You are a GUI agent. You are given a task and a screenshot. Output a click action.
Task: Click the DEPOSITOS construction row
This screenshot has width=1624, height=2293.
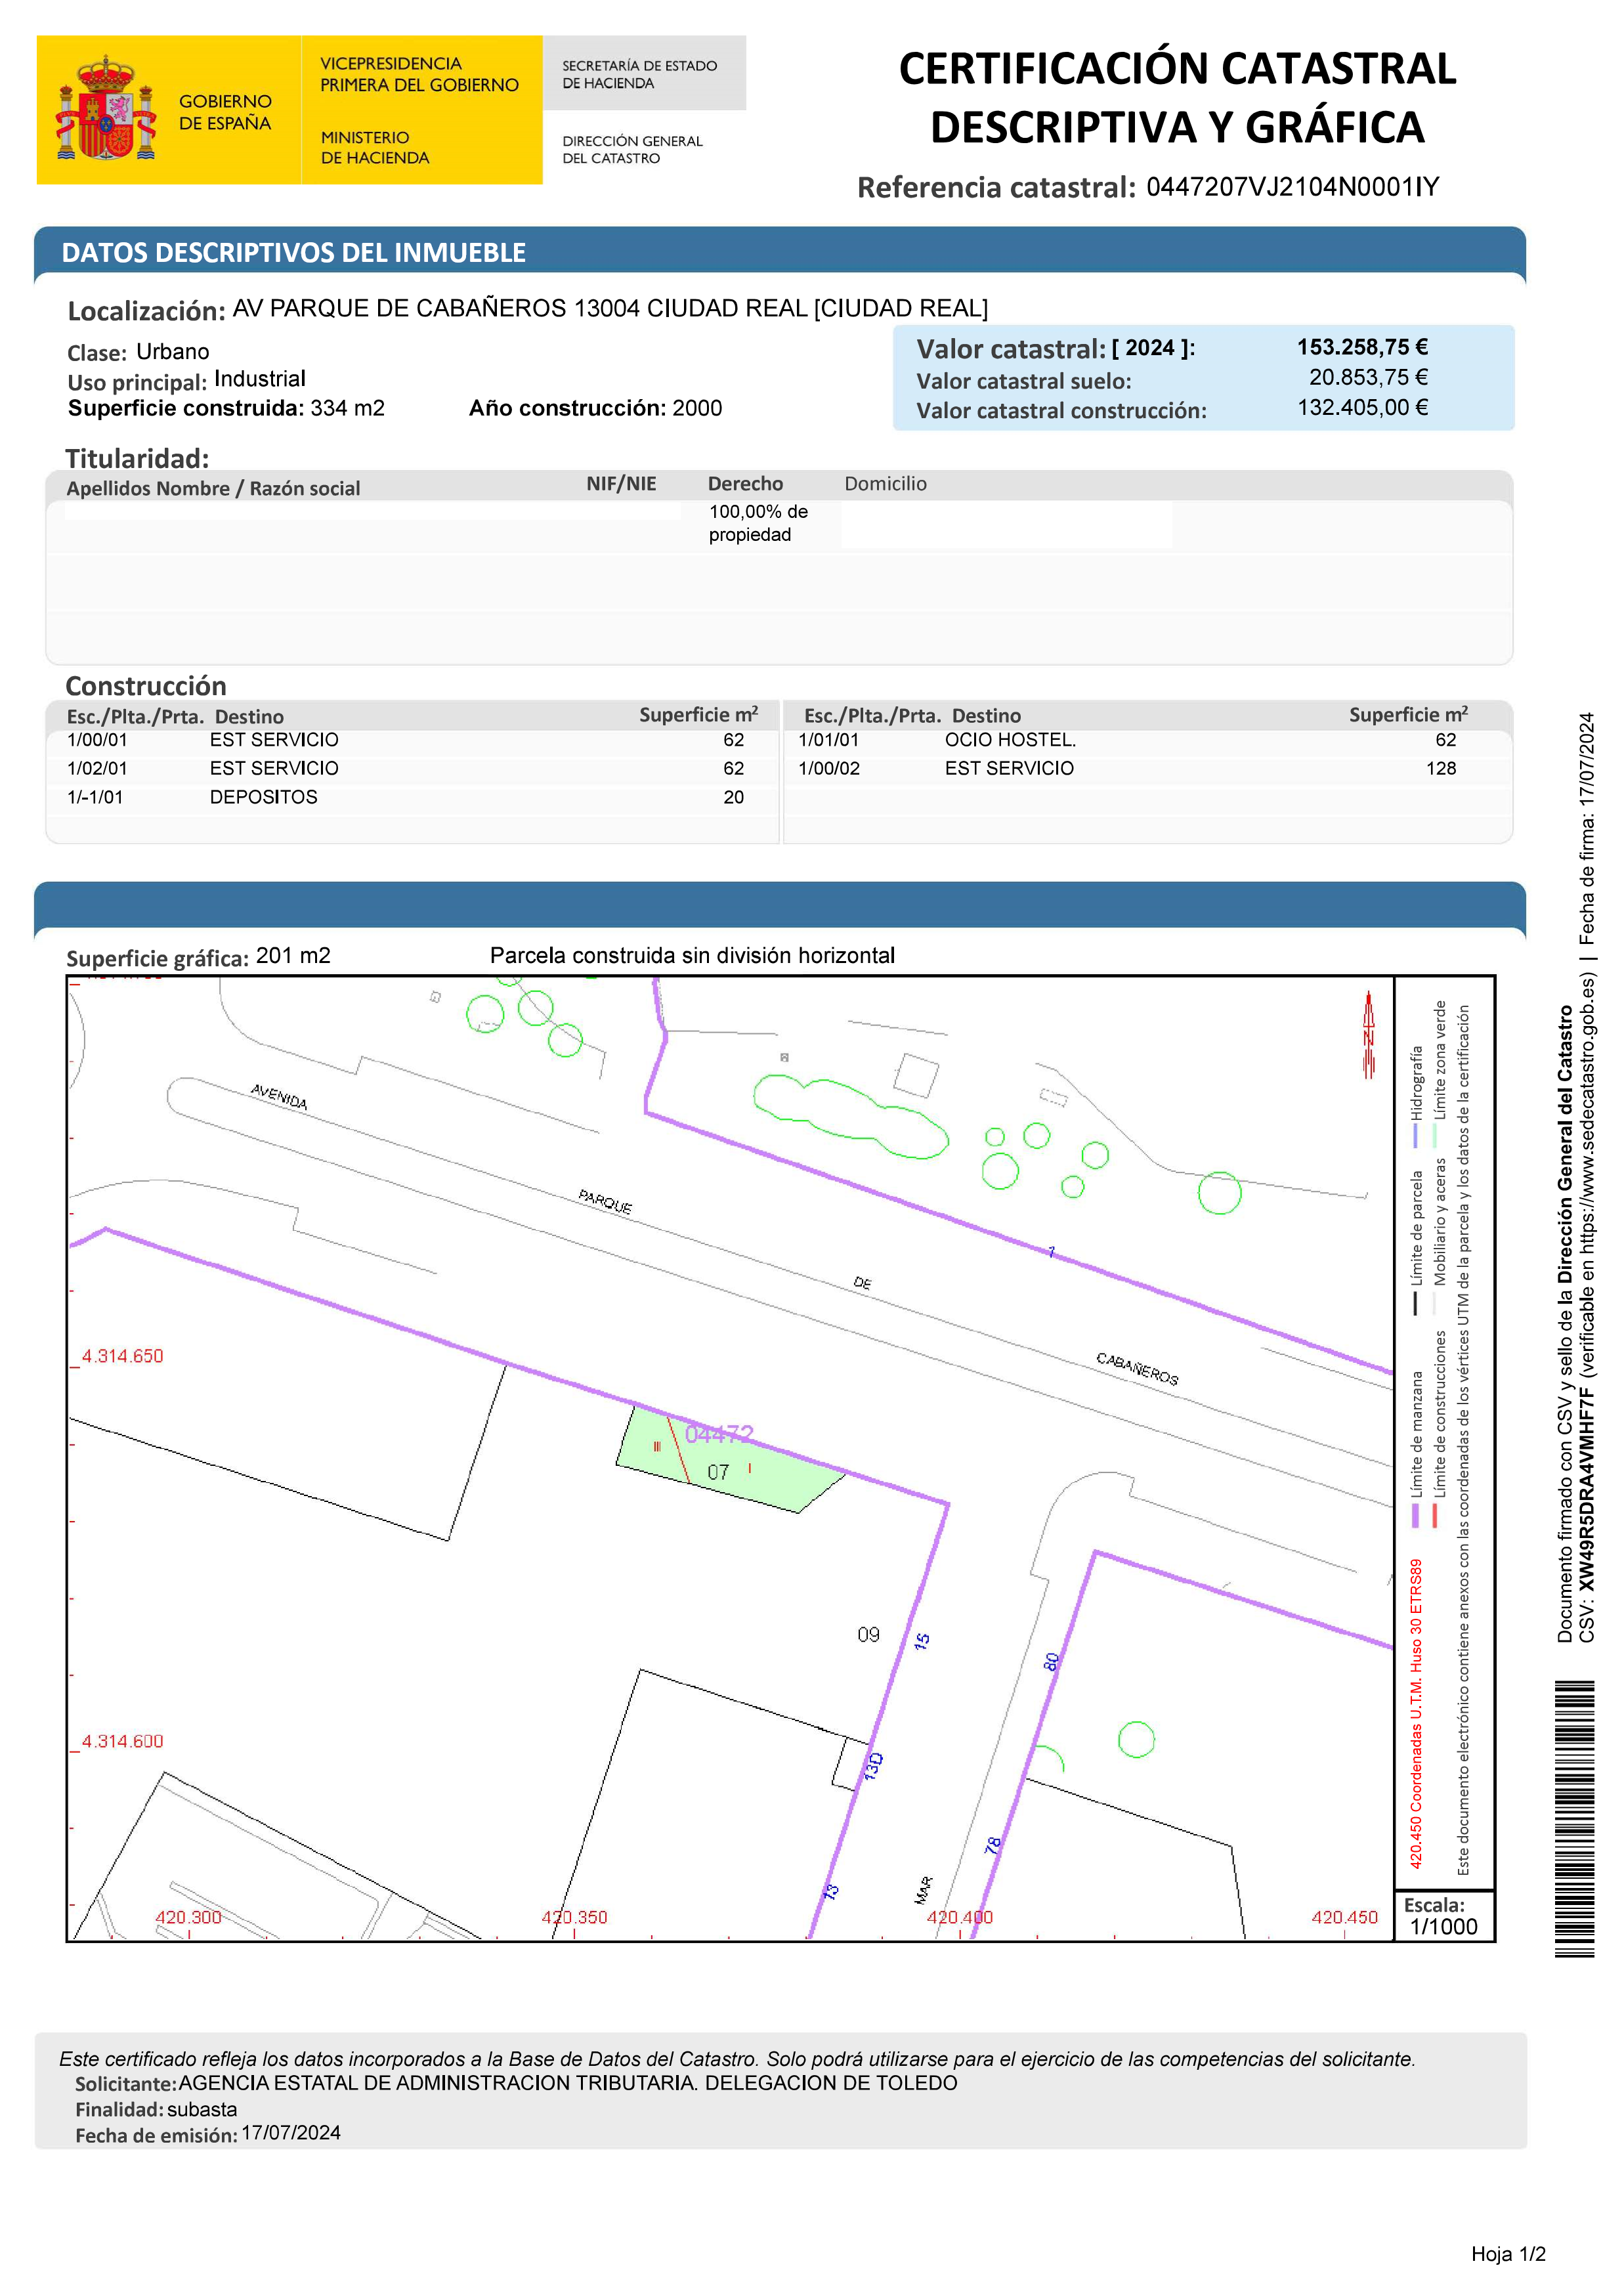click(x=263, y=797)
